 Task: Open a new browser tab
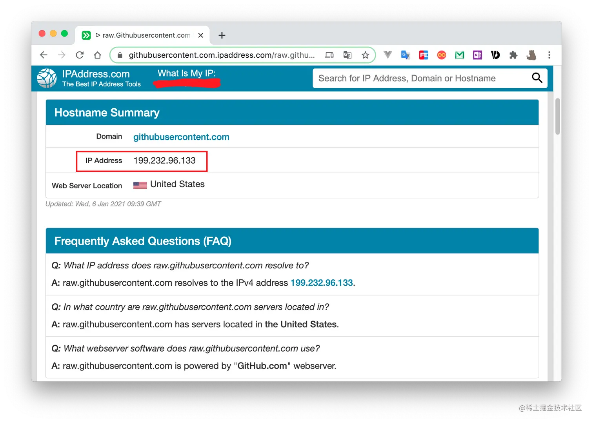click(x=222, y=35)
